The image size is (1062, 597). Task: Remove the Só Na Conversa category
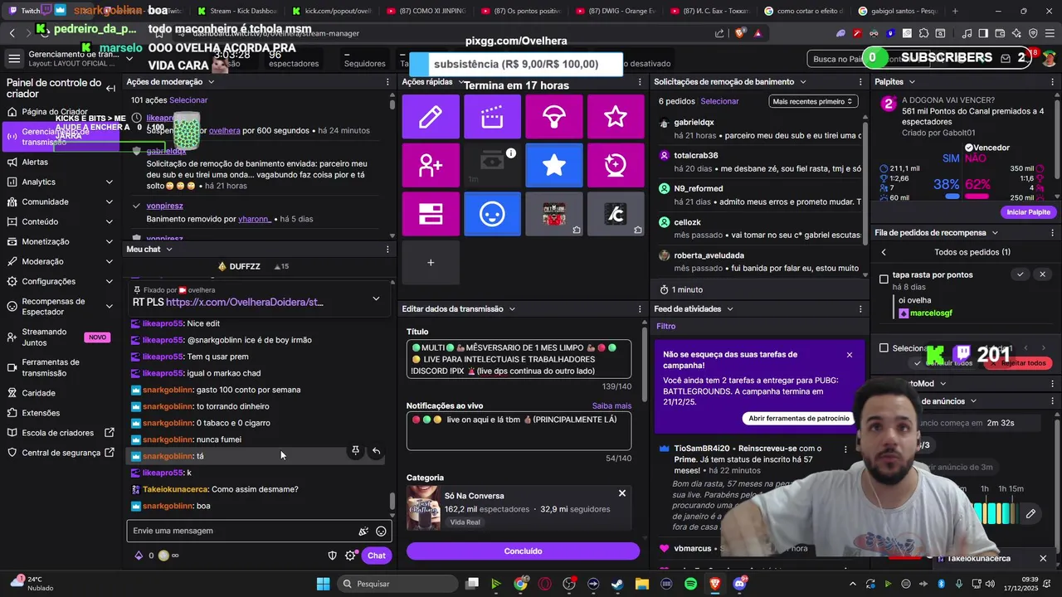(x=622, y=493)
